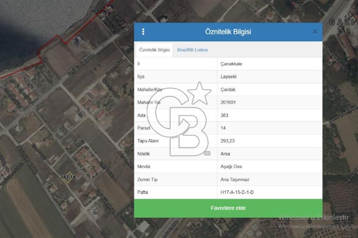Image resolution: width=358 pixels, height=238 pixels.
Task: Click the Çardak neighborhood value
Action: (228, 90)
